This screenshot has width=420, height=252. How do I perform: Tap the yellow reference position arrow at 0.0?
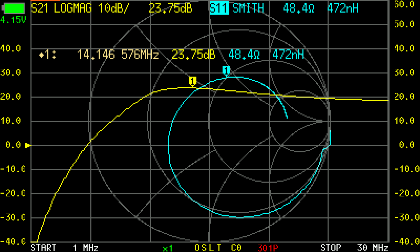point(28,145)
